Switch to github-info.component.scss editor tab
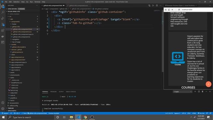The image size is (213, 120). [x=79, y=6]
